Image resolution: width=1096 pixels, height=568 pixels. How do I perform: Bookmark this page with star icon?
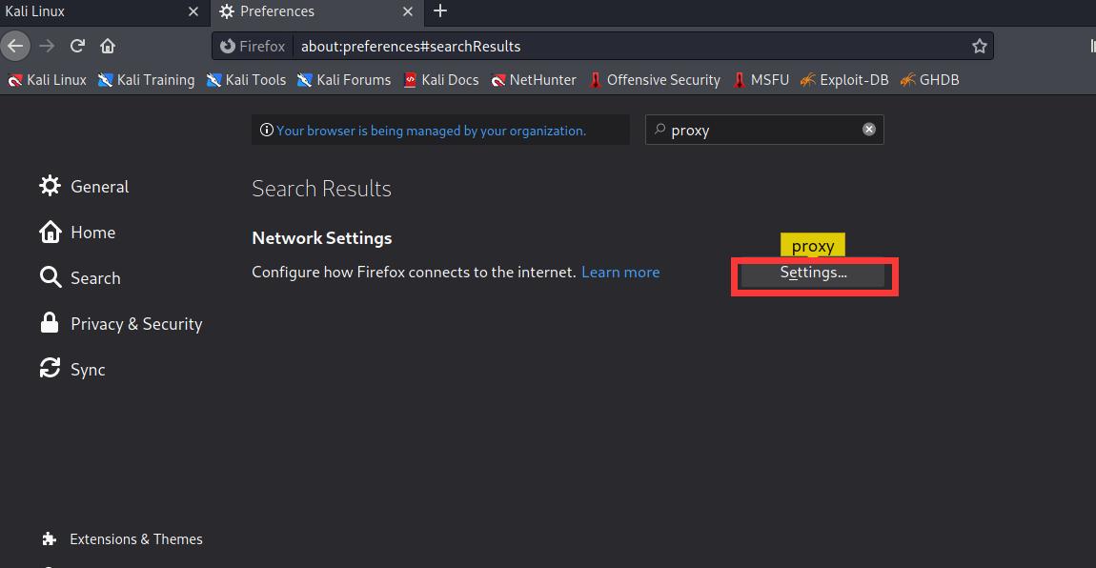tap(979, 46)
